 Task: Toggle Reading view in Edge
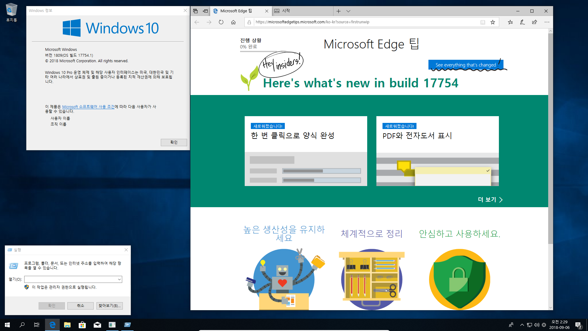tap(483, 22)
